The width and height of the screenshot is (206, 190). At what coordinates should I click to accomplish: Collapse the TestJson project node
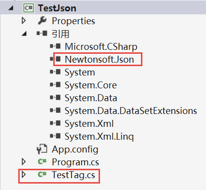click(11, 8)
